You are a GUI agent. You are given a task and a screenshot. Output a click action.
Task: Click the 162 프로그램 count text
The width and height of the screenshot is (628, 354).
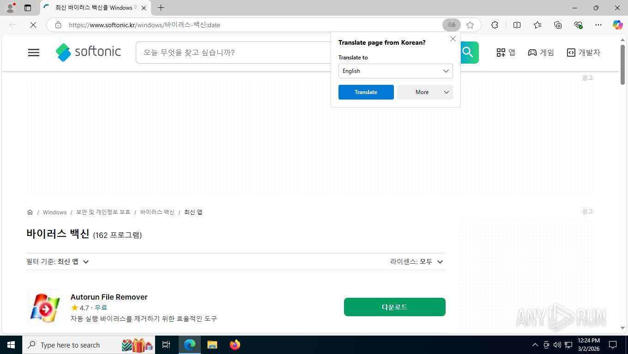117,235
